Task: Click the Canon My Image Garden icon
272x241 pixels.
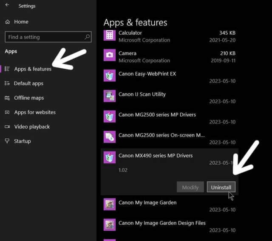Action: pos(110,204)
